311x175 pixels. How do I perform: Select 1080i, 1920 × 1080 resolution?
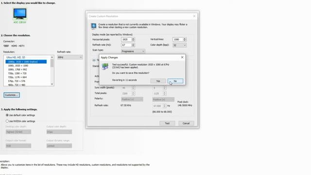coord(18,66)
